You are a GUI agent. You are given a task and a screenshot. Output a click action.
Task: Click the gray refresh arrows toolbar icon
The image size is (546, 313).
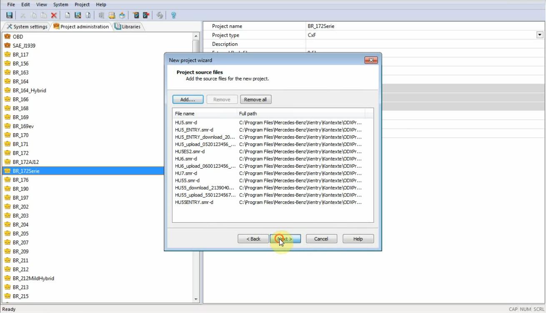click(x=160, y=15)
